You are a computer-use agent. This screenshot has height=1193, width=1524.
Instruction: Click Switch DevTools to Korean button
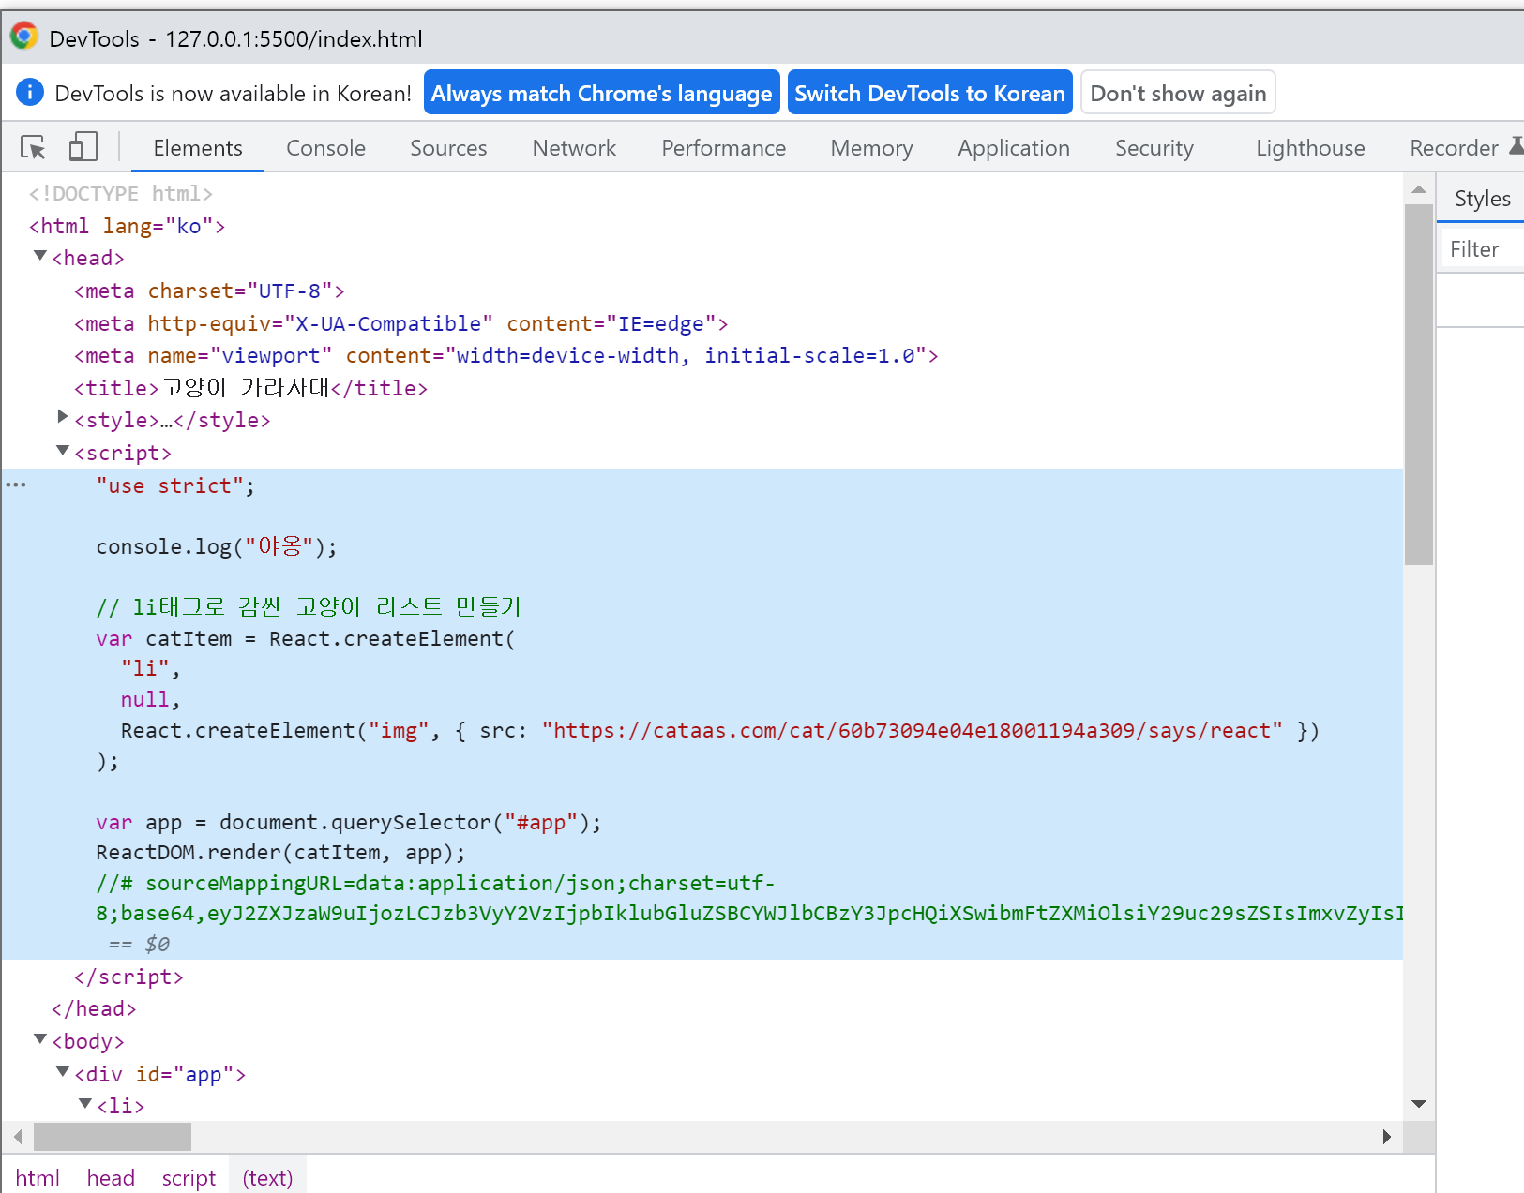click(x=929, y=93)
